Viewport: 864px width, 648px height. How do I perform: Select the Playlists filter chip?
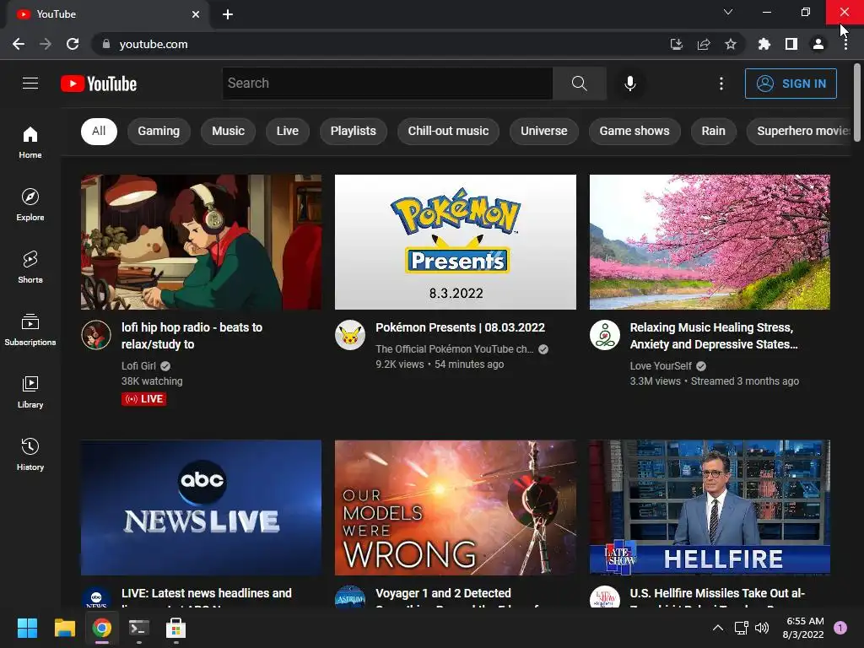[x=354, y=131]
